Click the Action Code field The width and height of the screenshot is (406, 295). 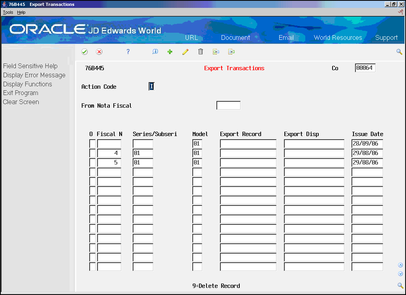coord(152,86)
